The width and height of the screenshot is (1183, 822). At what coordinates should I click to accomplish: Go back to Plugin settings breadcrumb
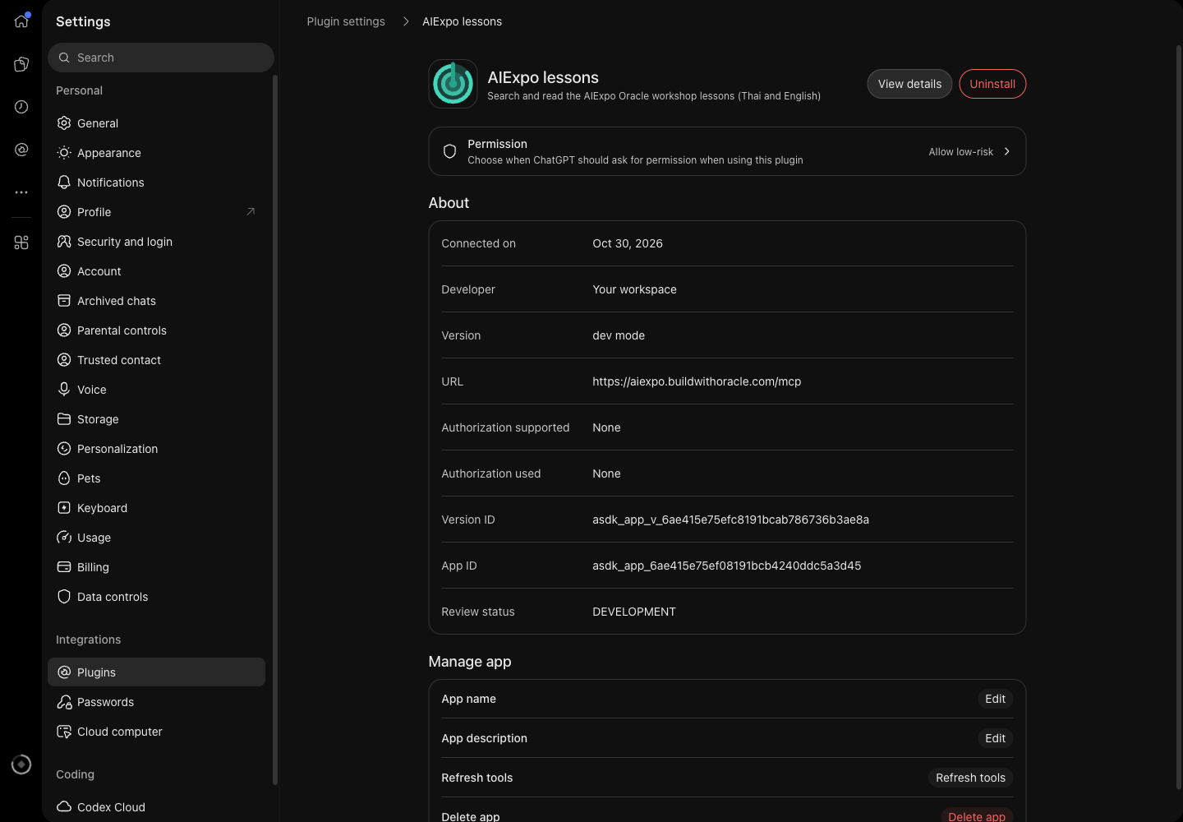(346, 21)
